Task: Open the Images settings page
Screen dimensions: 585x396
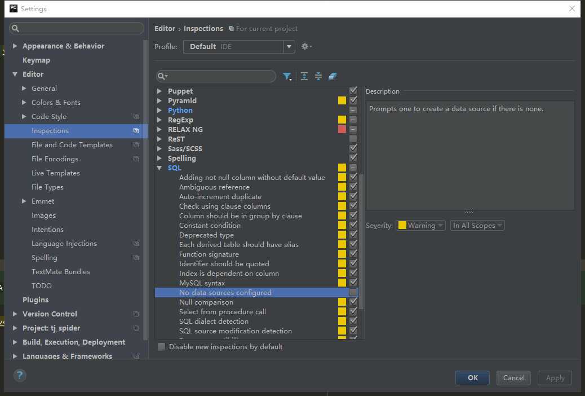Action: 43,215
